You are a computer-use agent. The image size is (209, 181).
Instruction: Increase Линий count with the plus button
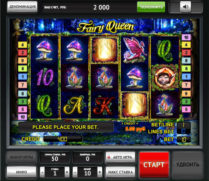point(100,172)
